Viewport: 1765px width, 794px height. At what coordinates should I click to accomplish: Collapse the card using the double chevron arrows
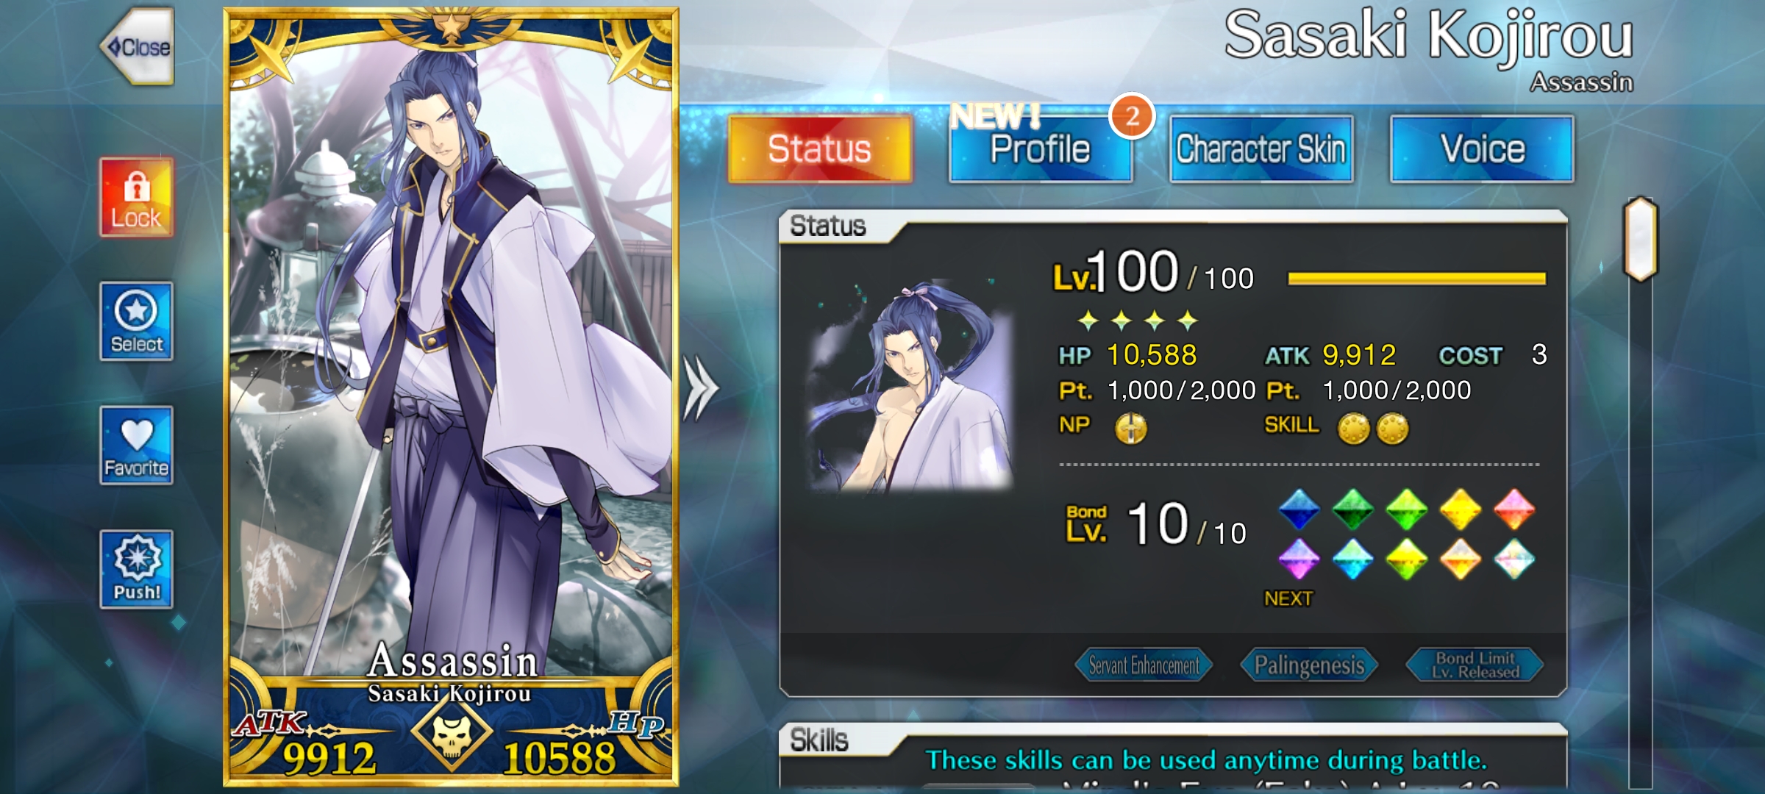tap(699, 388)
